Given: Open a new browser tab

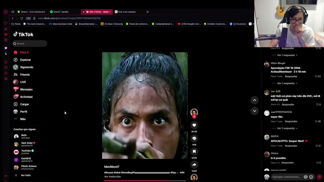Looking at the screenshot, I should pyautogui.click(x=148, y=12).
